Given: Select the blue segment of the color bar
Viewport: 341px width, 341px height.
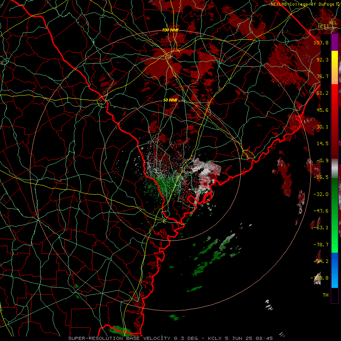Looking at the screenshot, I should tap(335, 270).
